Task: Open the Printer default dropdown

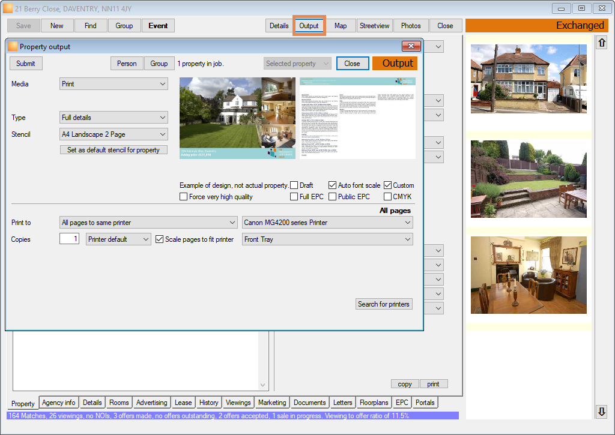Action: pyautogui.click(x=118, y=239)
